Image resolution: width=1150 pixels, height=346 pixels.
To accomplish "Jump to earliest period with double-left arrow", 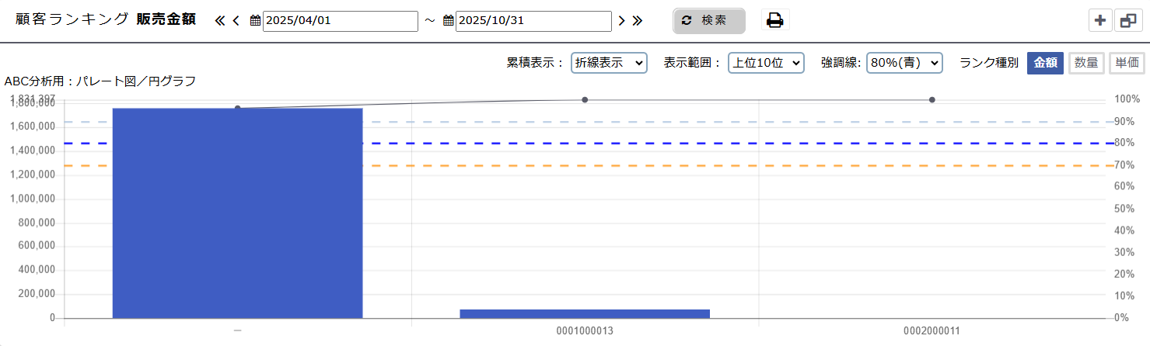I will coord(219,21).
